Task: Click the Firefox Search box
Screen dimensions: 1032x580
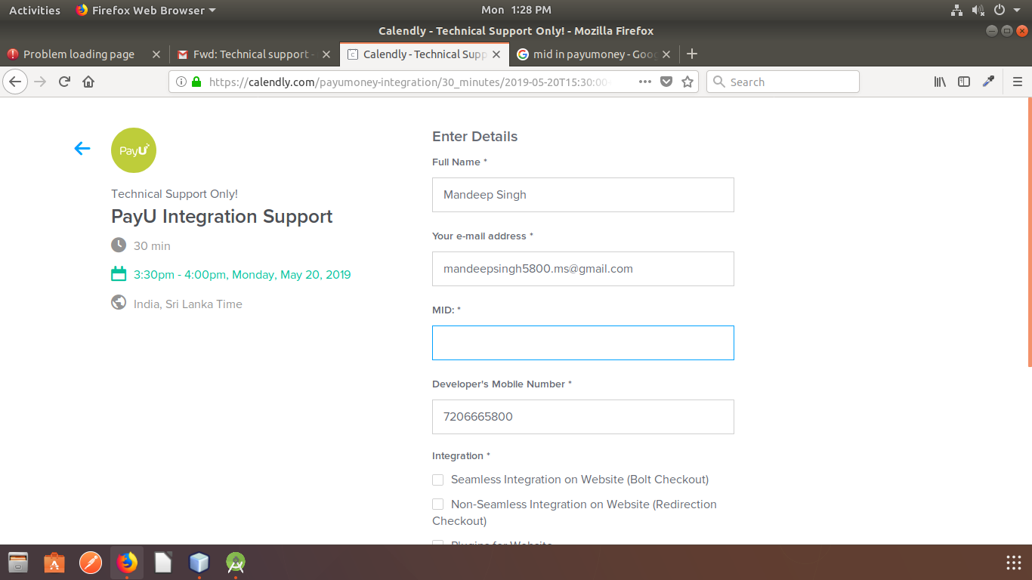Action: (x=783, y=82)
